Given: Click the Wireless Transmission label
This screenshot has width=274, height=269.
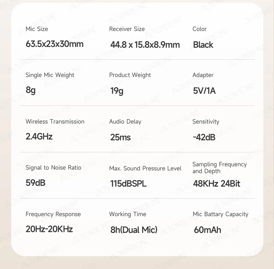Looking at the screenshot, I should (55, 122).
